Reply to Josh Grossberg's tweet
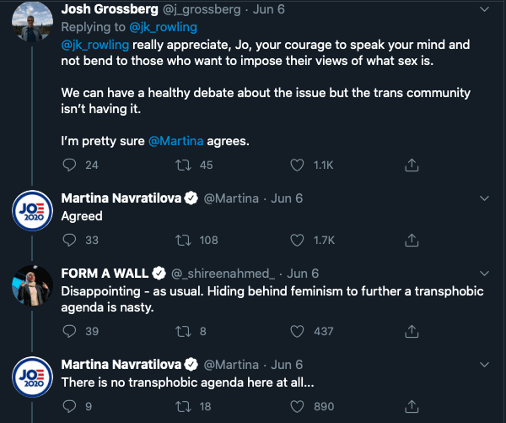This screenshot has width=506, height=423. [70, 165]
